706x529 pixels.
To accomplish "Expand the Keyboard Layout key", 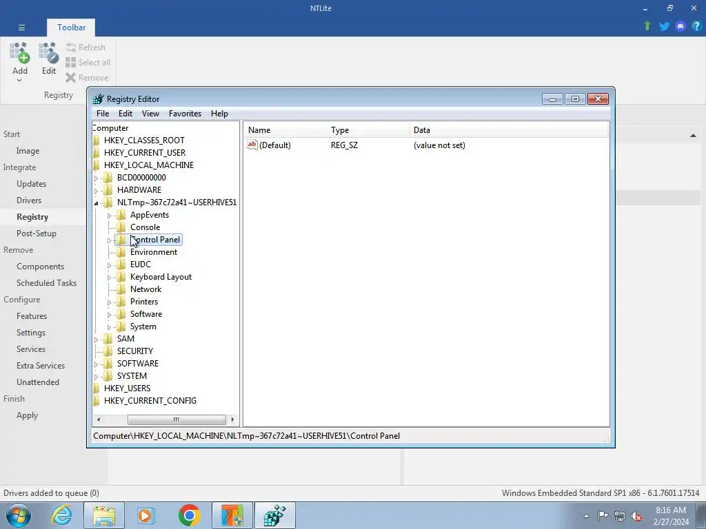I will click(109, 278).
